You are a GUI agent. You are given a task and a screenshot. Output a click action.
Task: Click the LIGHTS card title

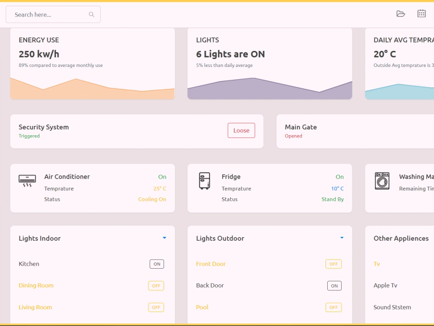(x=207, y=40)
